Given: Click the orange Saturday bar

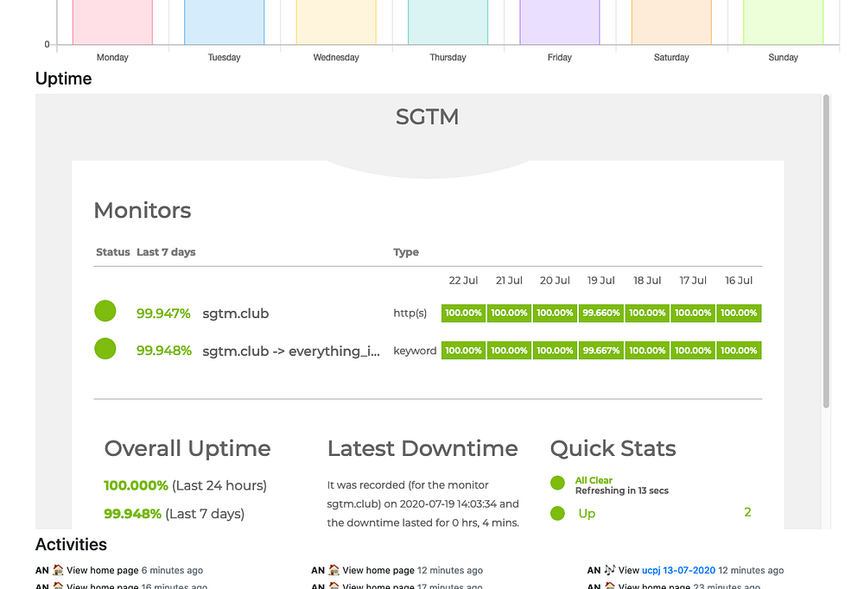Looking at the screenshot, I should [x=671, y=22].
